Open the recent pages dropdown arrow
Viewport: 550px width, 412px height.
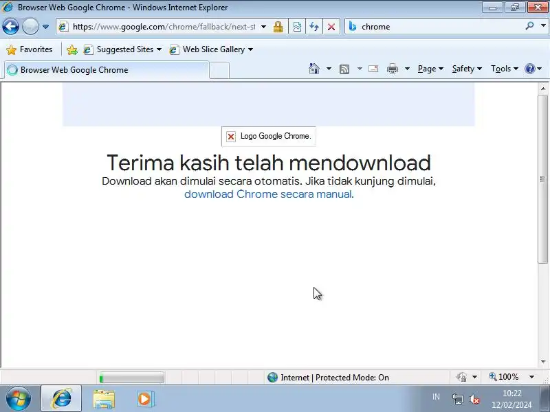[x=45, y=27]
